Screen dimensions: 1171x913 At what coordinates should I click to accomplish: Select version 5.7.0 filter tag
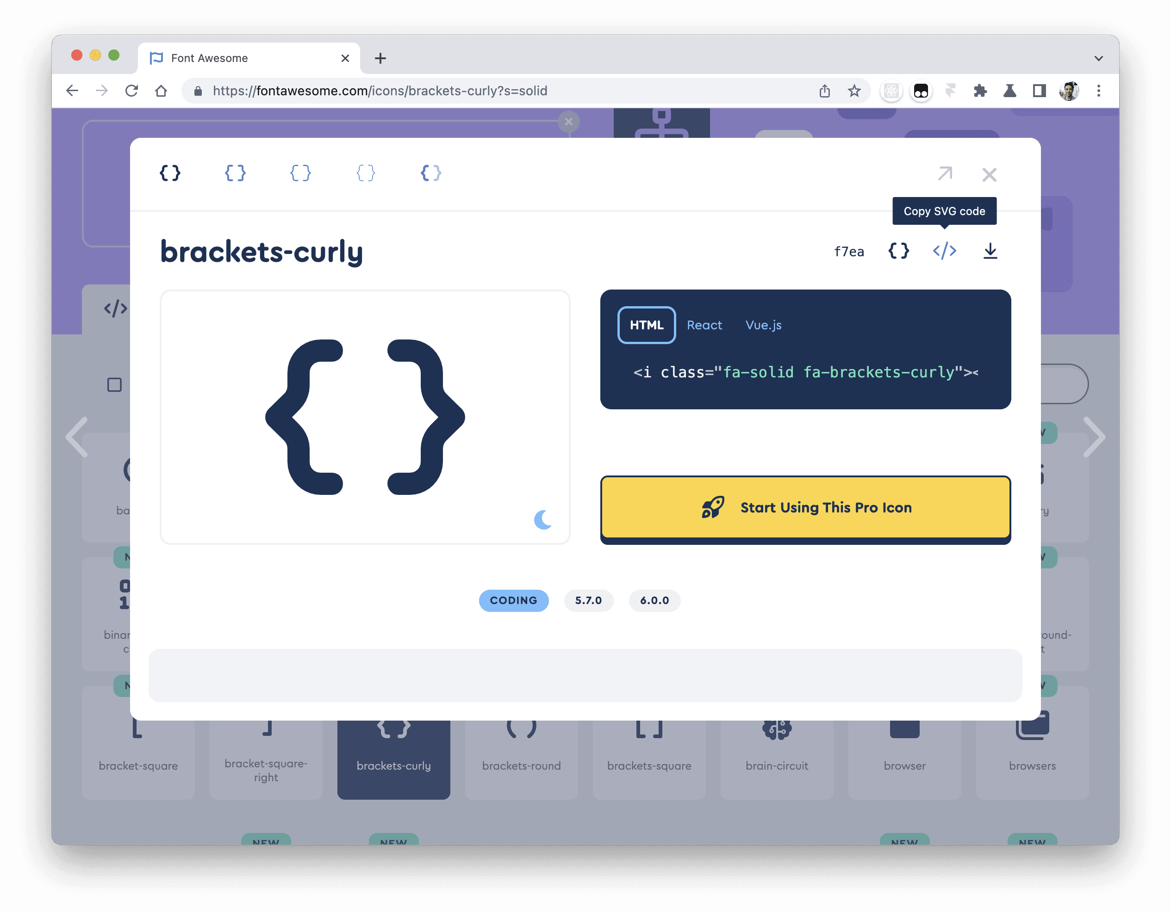pyautogui.click(x=588, y=599)
